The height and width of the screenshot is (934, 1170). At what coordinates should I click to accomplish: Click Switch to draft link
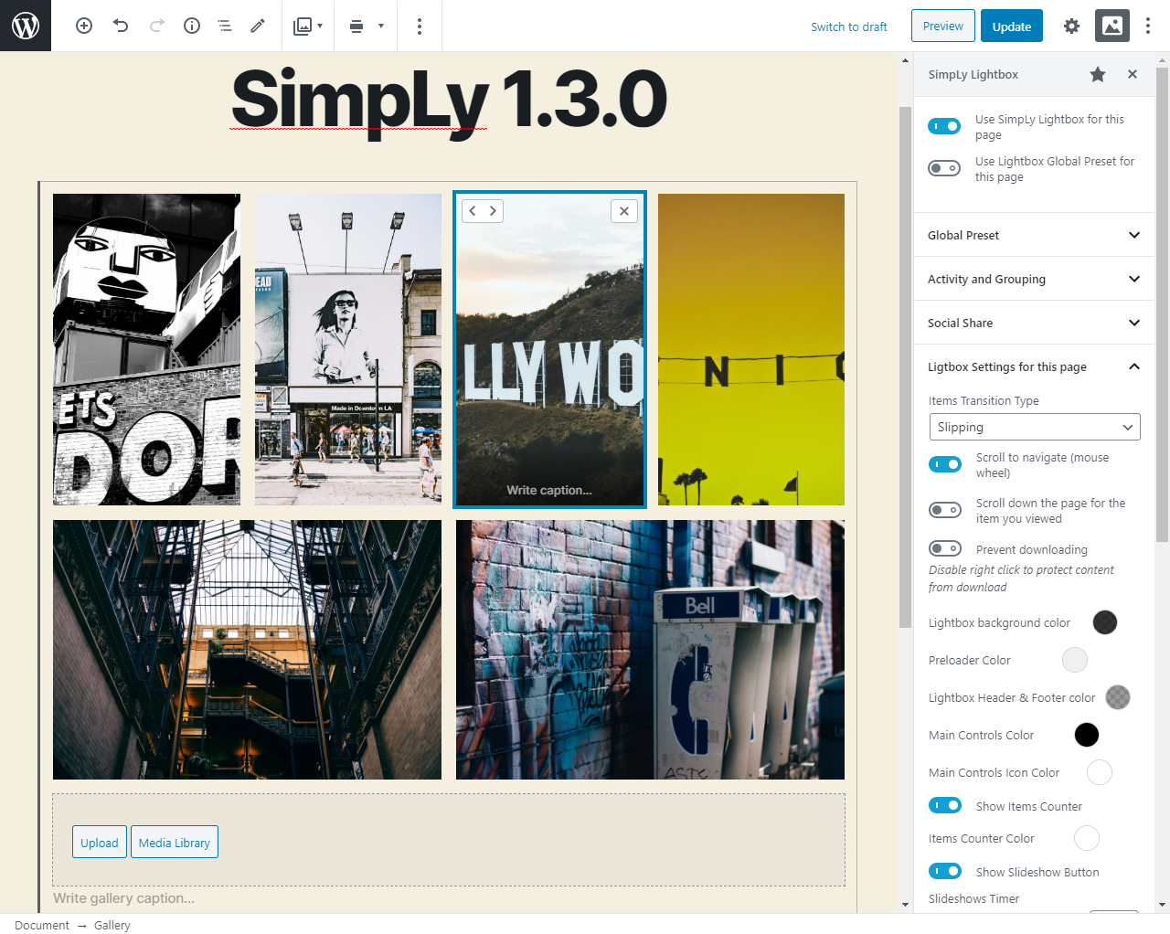click(849, 27)
